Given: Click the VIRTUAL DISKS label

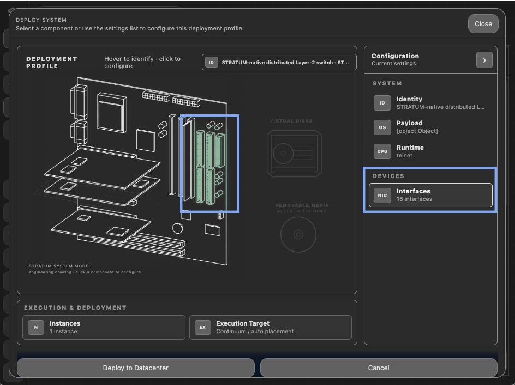Looking at the screenshot, I should (291, 121).
